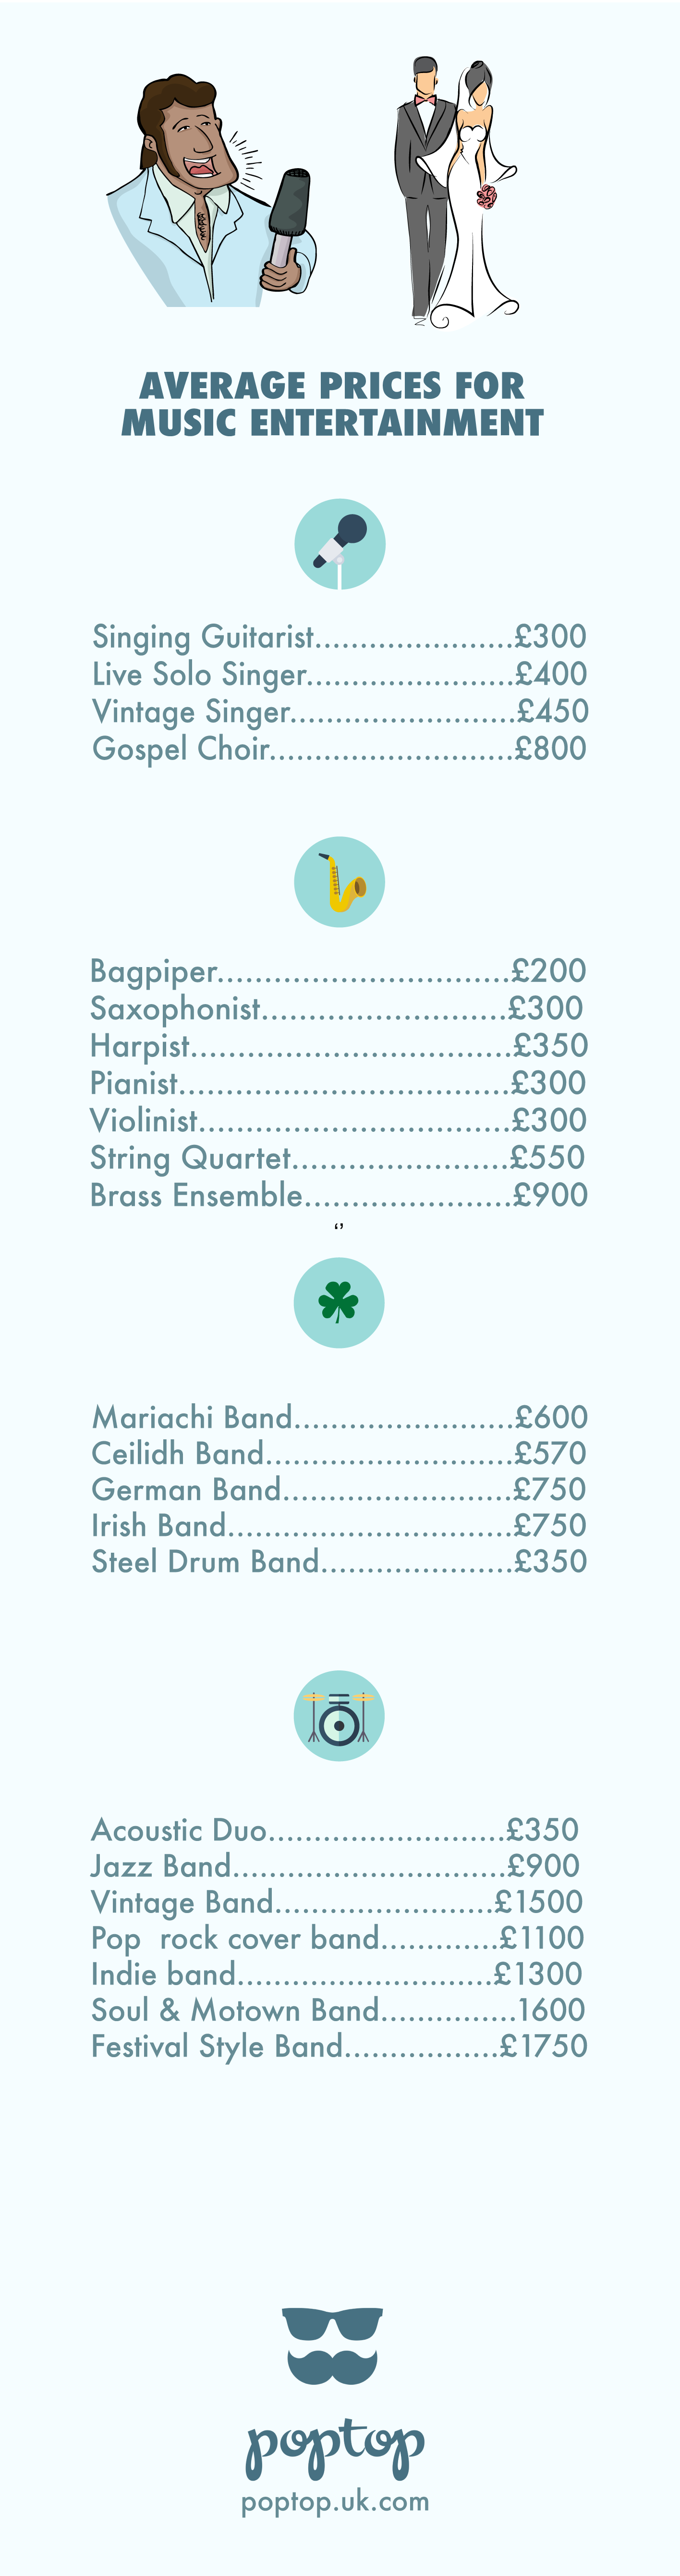Select the Singing Guitarist price row
The image size is (680, 2576).
click(339, 637)
